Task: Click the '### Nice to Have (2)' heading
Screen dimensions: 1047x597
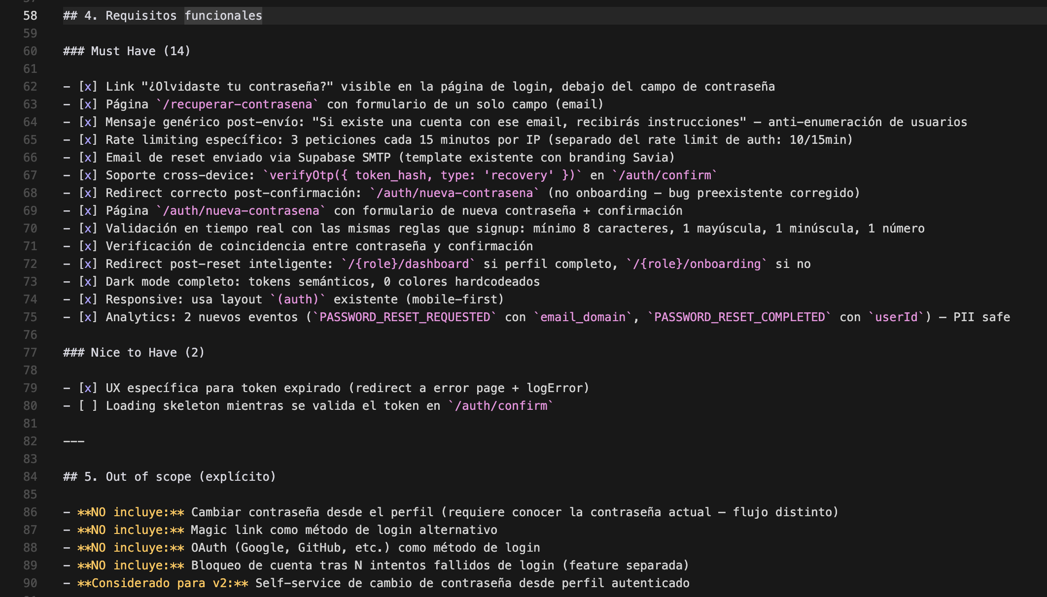Action: point(134,353)
